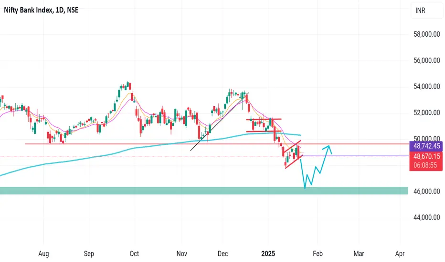Select the purple 48,742.45 price label
The height and width of the screenshot is (262, 445).
click(x=426, y=146)
